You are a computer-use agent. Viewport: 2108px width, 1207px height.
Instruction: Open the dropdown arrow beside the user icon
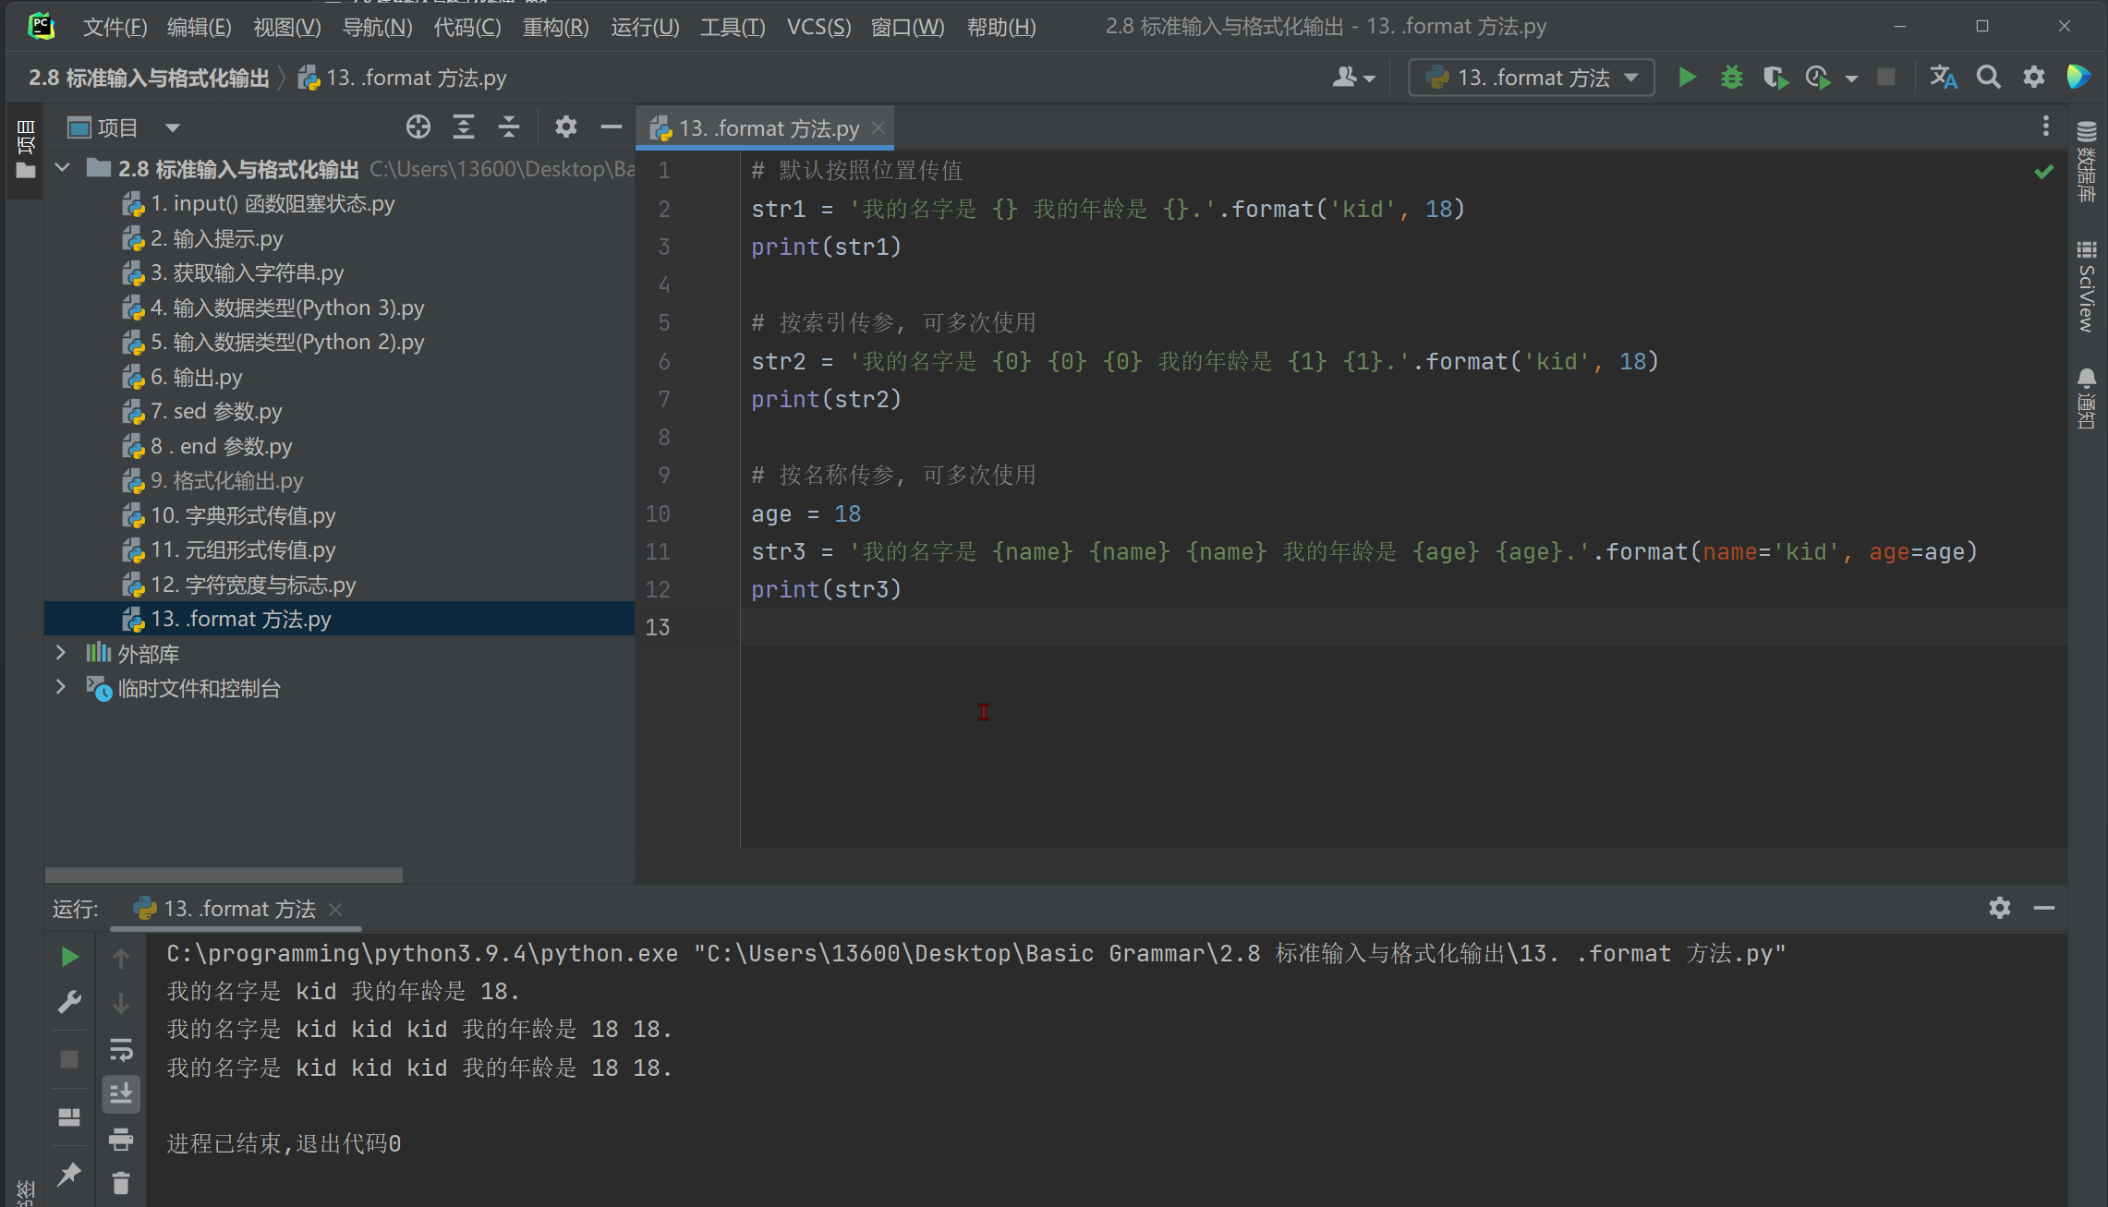pos(1370,78)
